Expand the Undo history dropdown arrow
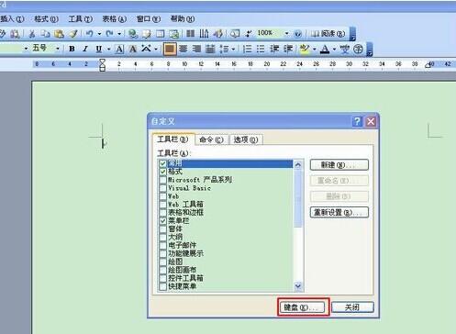 (99, 34)
